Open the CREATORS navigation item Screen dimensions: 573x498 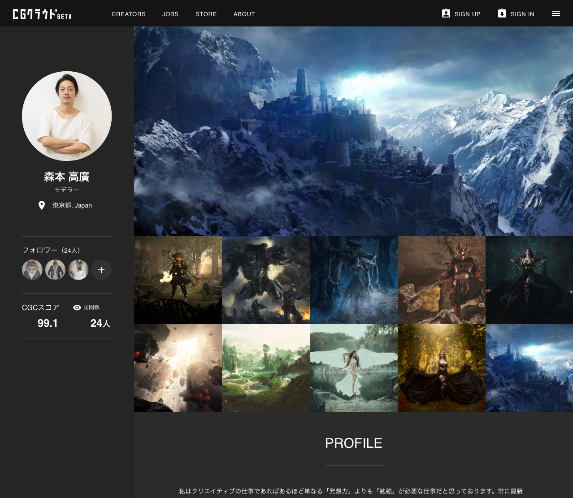click(128, 14)
